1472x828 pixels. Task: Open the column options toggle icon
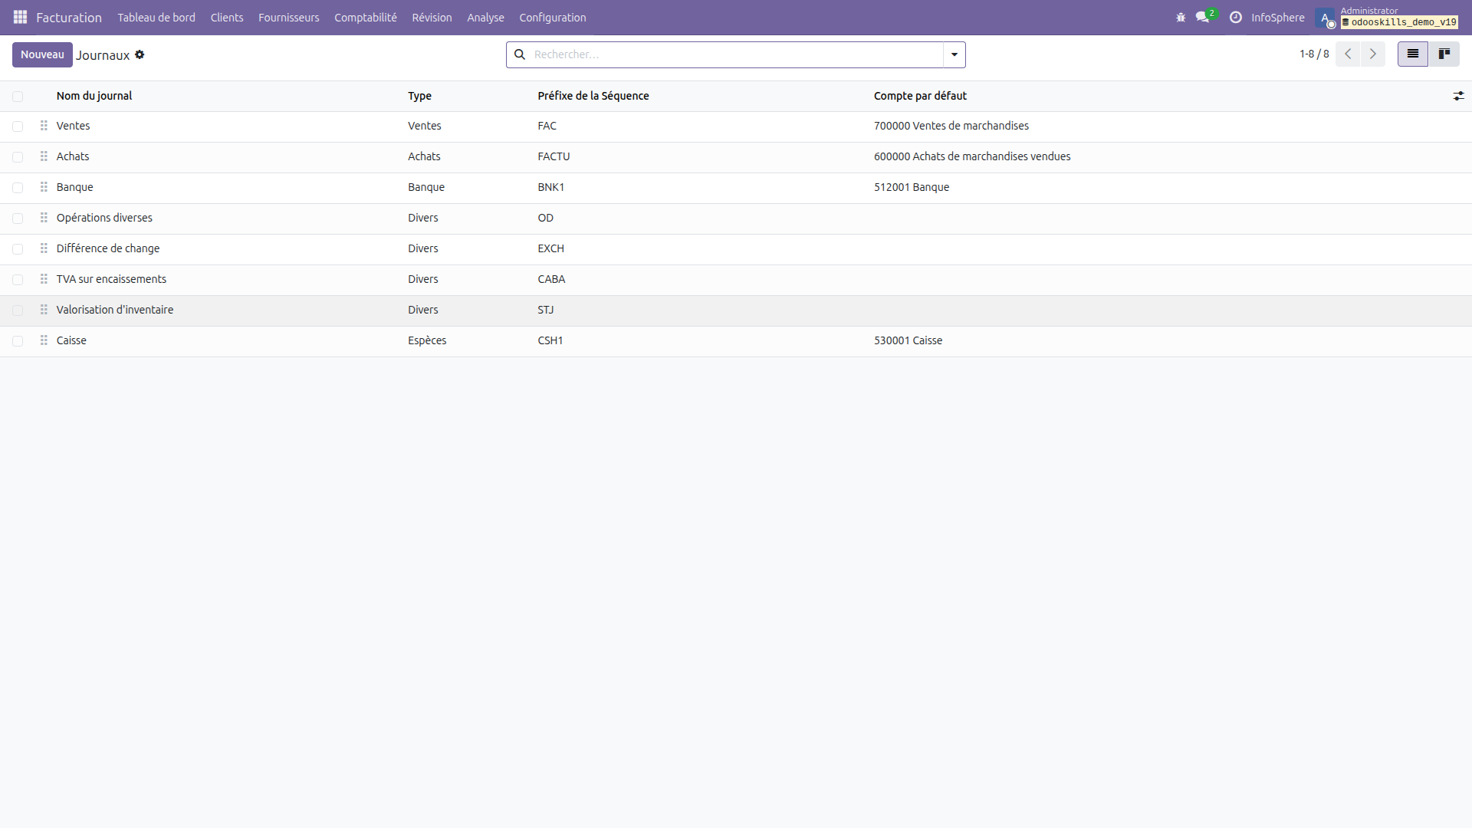(x=1459, y=95)
